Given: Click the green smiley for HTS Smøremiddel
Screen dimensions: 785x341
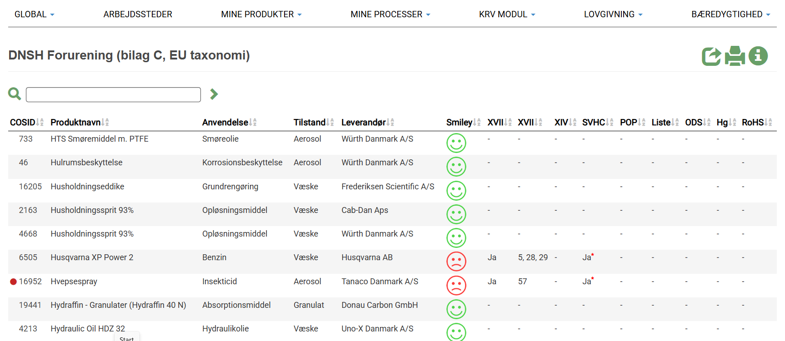Looking at the screenshot, I should (456, 143).
